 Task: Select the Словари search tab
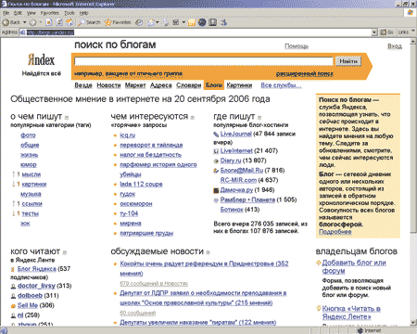pyautogui.click(x=188, y=85)
